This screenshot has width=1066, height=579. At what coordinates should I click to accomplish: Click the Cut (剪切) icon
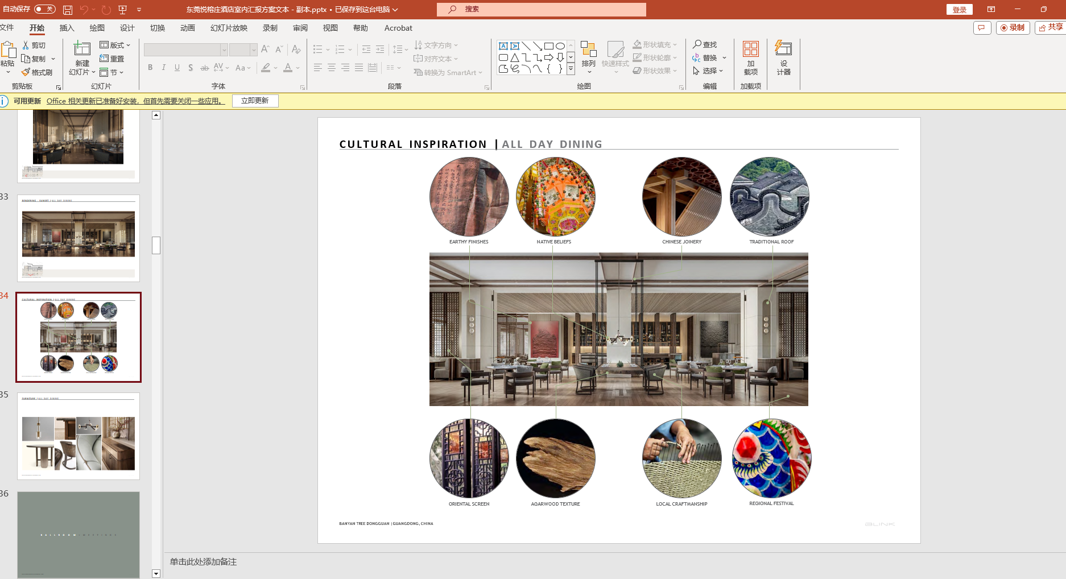(x=26, y=45)
